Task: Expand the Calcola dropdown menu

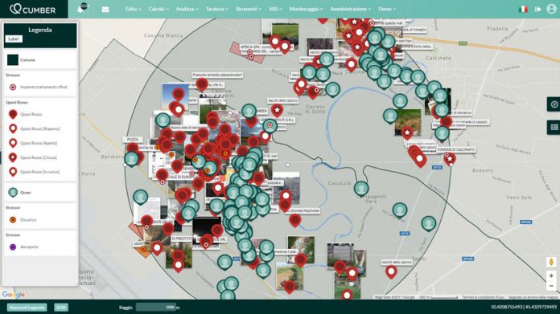Action: tap(159, 9)
